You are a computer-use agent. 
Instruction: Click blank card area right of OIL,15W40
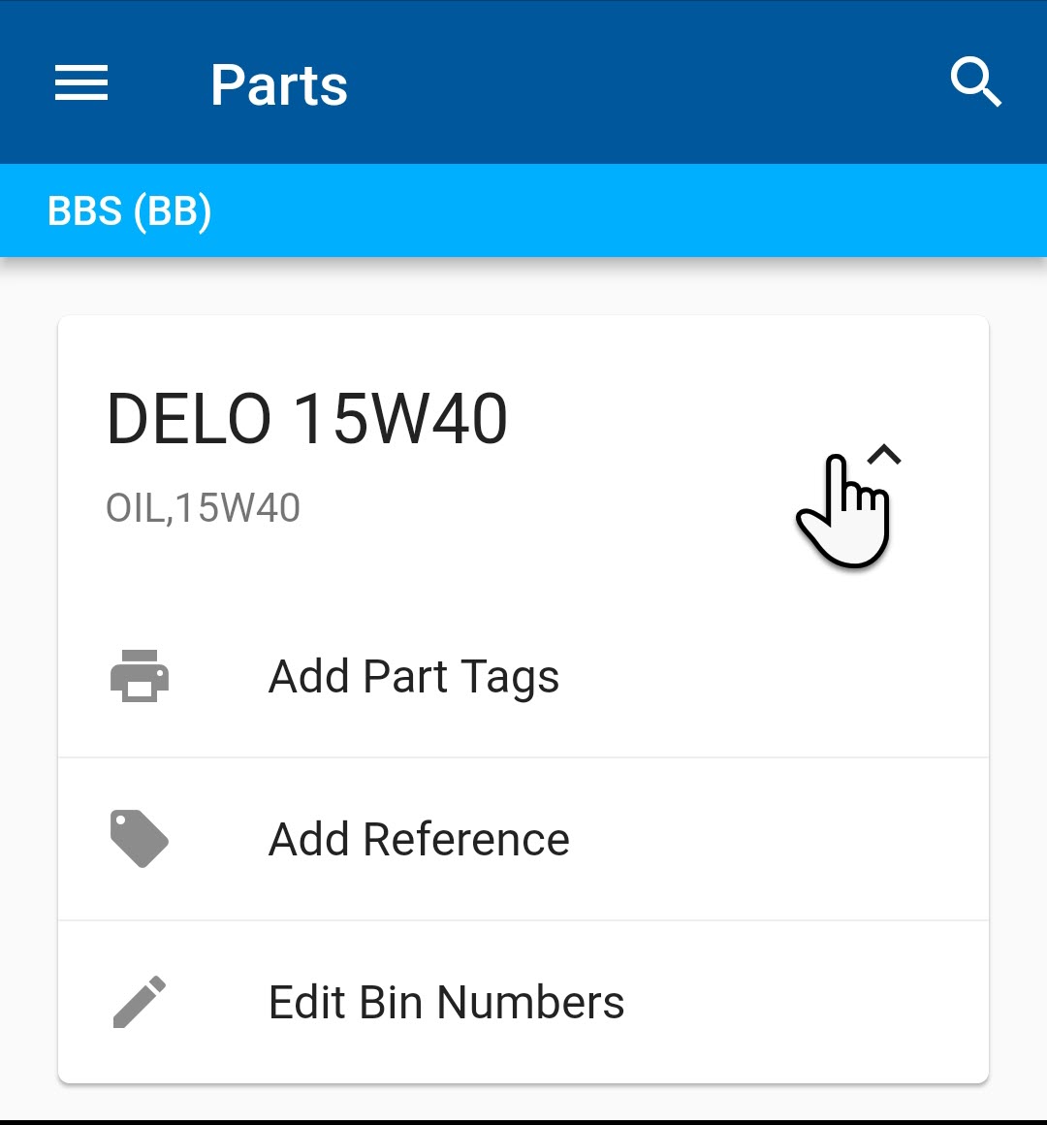point(543,508)
